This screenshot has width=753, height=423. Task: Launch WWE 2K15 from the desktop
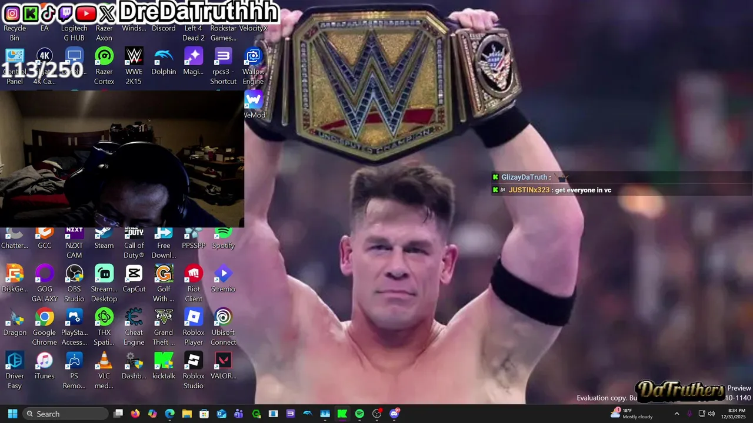(134, 66)
